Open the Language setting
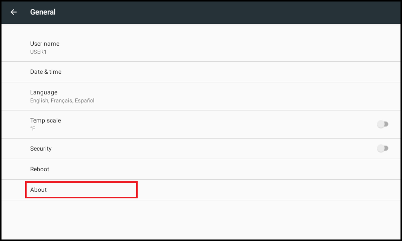402x241 pixels. [x=201, y=96]
